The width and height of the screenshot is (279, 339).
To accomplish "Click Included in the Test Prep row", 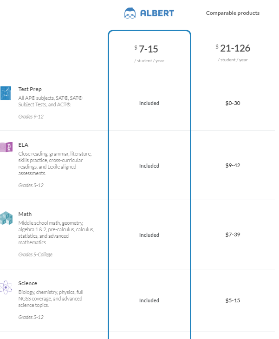I will [x=149, y=103].
